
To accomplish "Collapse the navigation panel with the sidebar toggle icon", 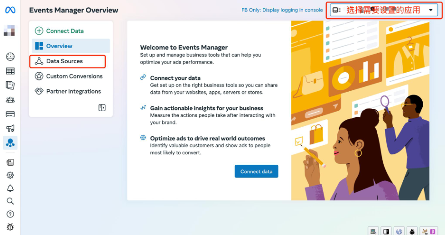I will tap(102, 108).
